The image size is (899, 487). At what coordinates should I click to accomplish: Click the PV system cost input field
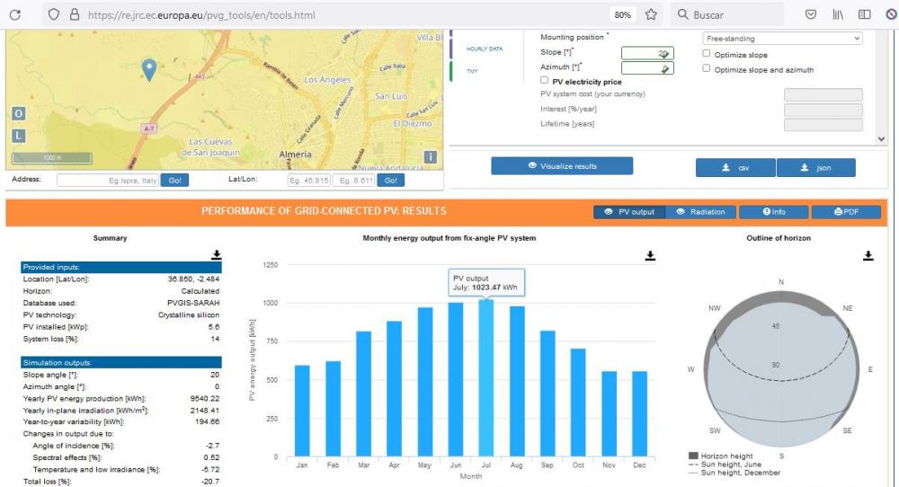click(x=823, y=95)
